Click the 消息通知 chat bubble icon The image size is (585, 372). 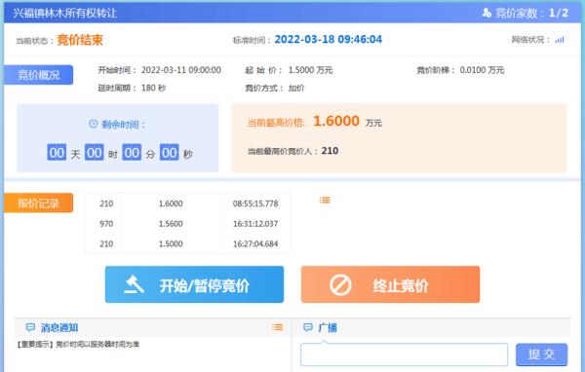click(x=30, y=327)
